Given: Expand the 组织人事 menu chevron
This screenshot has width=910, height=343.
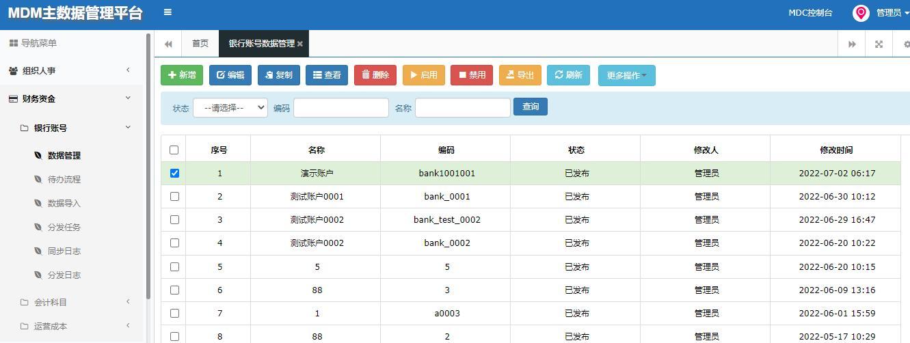Looking at the screenshot, I should [x=128, y=70].
